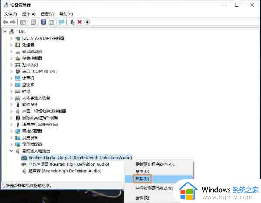Choose 扫描检测硬件改动(A) in context menu
Image resolution: width=261 pixels, height=203 pixels.
(x=154, y=188)
